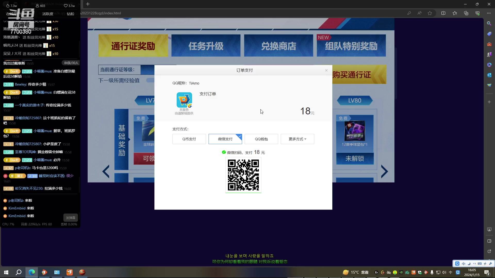Select QQ钱包 payment method
The height and width of the screenshot is (278, 495).
tap(261, 139)
